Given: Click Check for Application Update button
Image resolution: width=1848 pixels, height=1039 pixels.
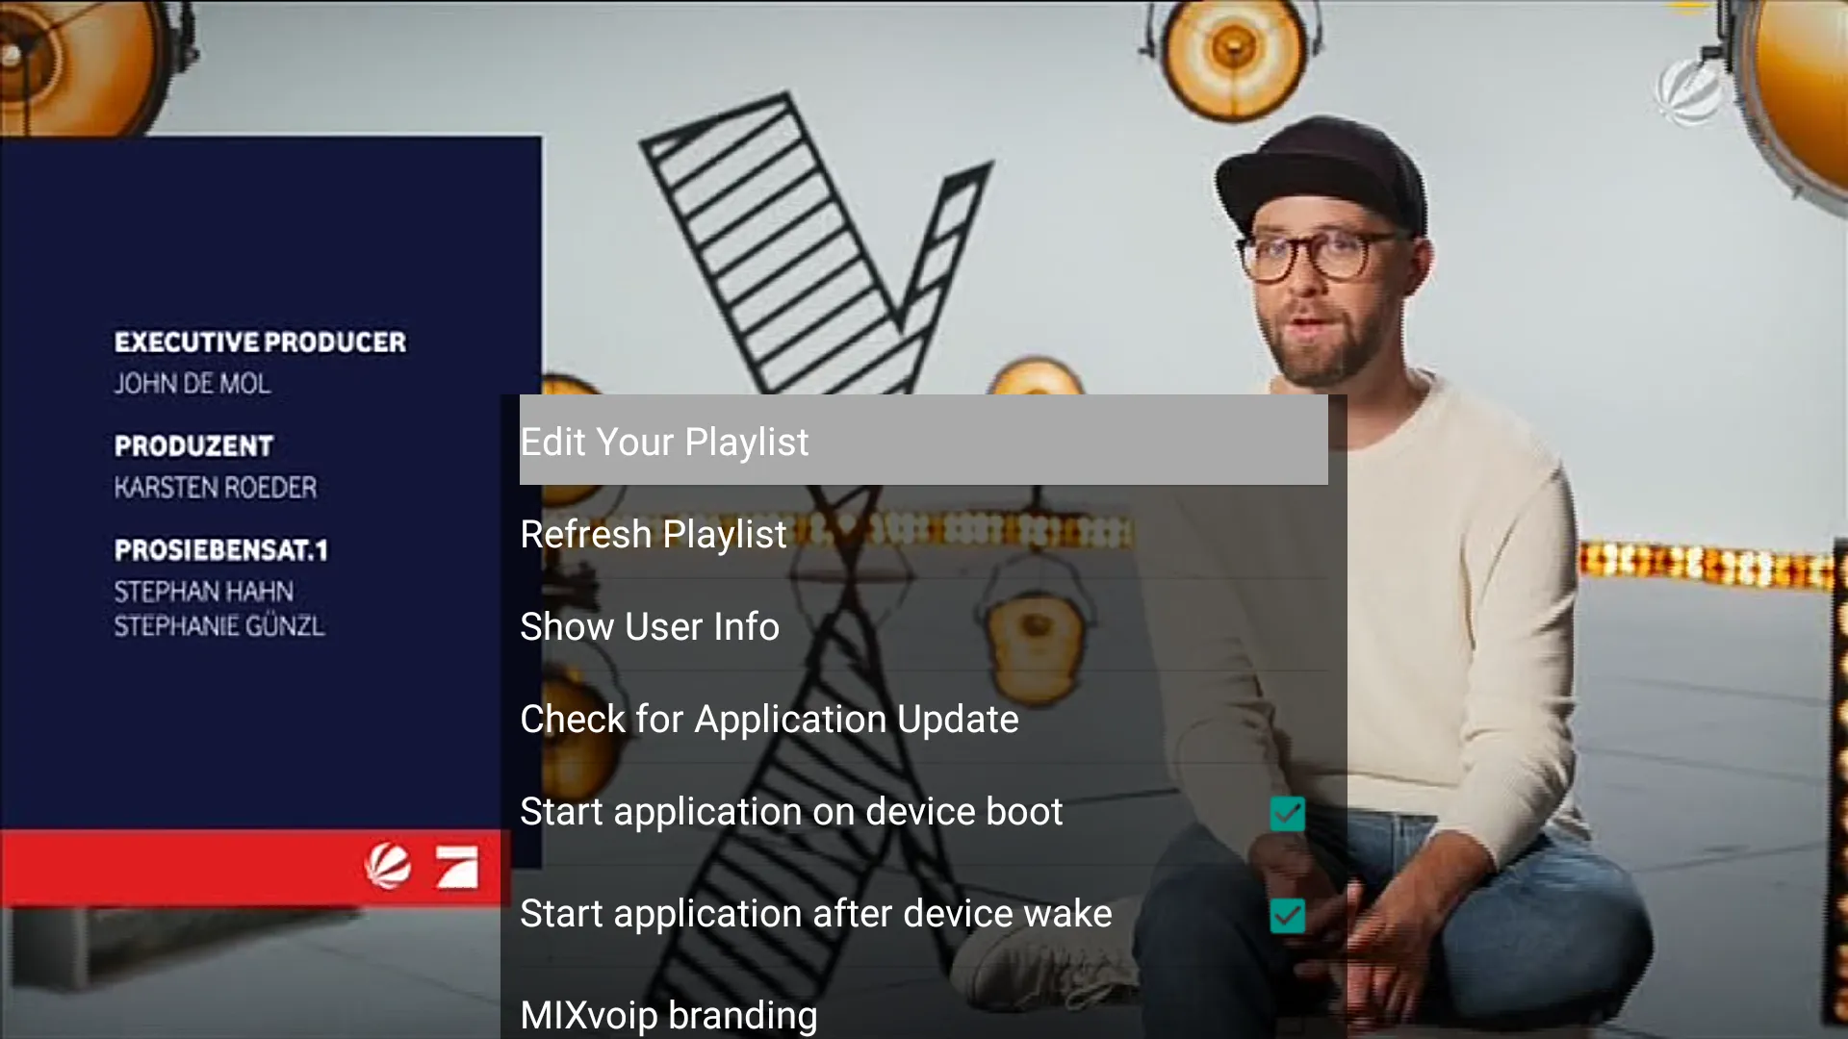Looking at the screenshot, I should (x=769, y=717).
